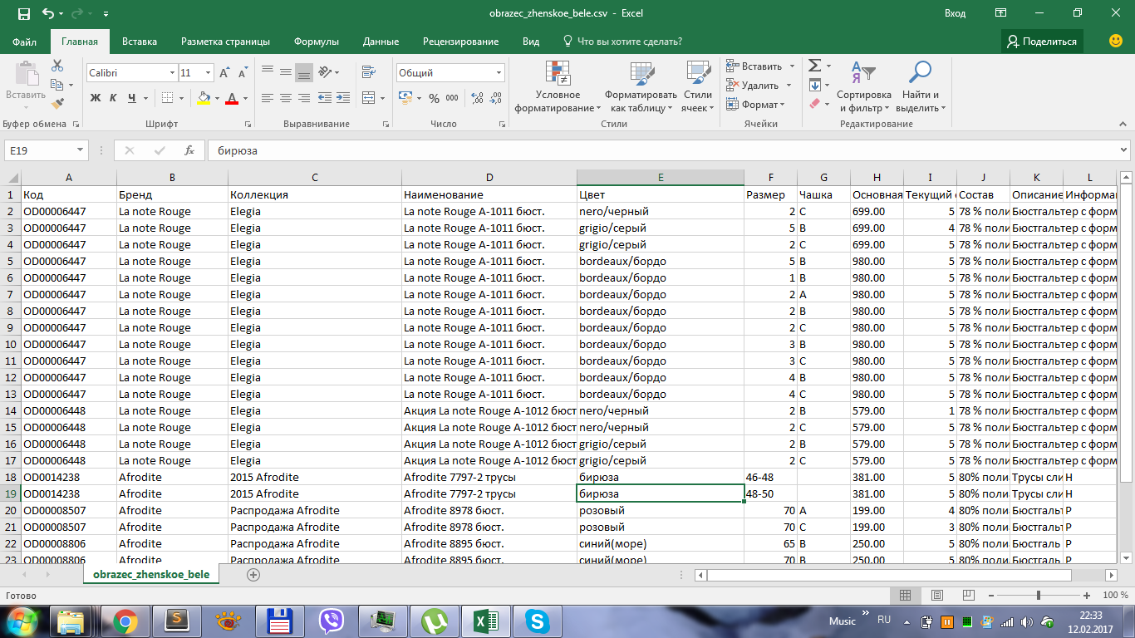Apply percent style format
1135x638 pixels.
pos(434,98)
